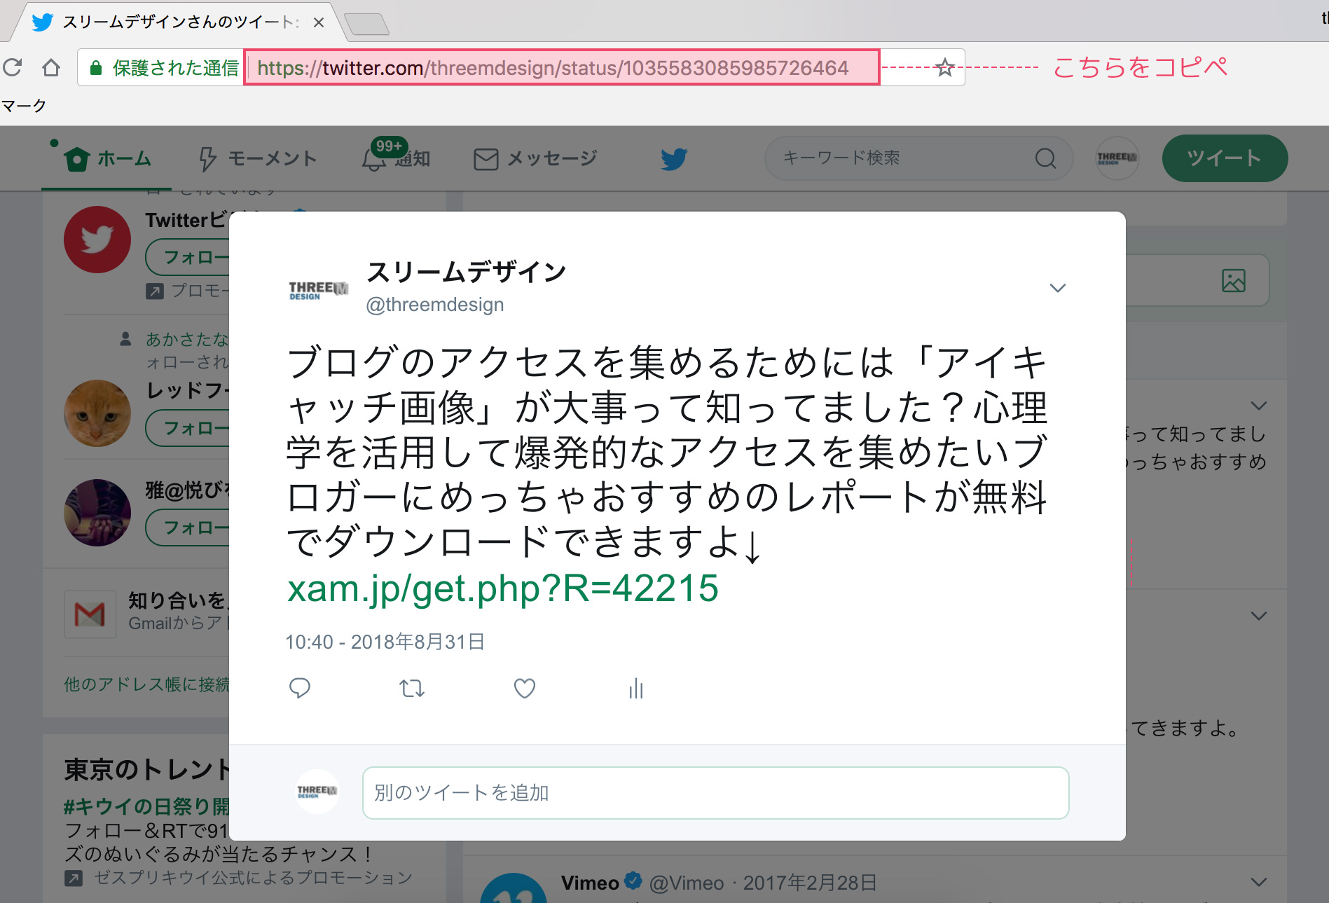Click the person icon beside あかさたな

click(x=125, y=339)
